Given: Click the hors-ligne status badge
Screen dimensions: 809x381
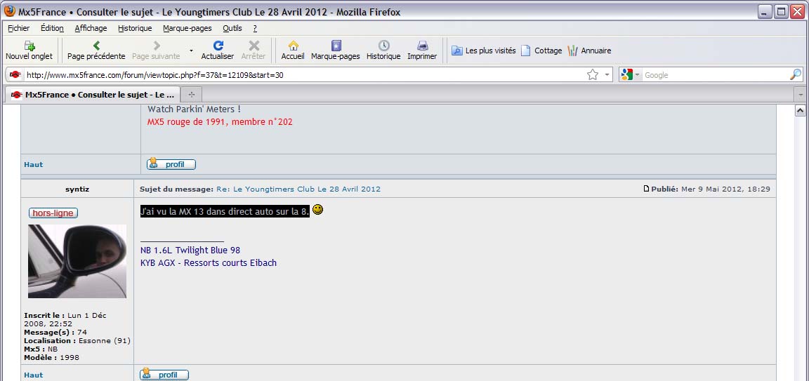Looking at the screenshot, I should point(53,213).
